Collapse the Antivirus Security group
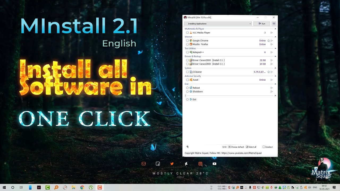The width and height of the screenshot is (340, 191). 275,76
